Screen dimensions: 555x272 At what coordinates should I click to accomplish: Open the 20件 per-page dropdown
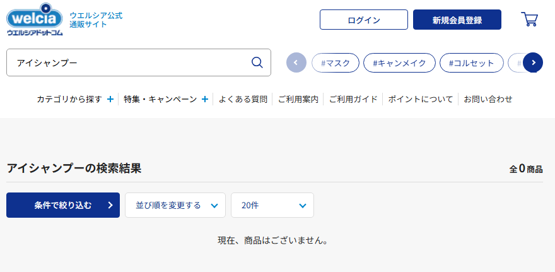272,205
